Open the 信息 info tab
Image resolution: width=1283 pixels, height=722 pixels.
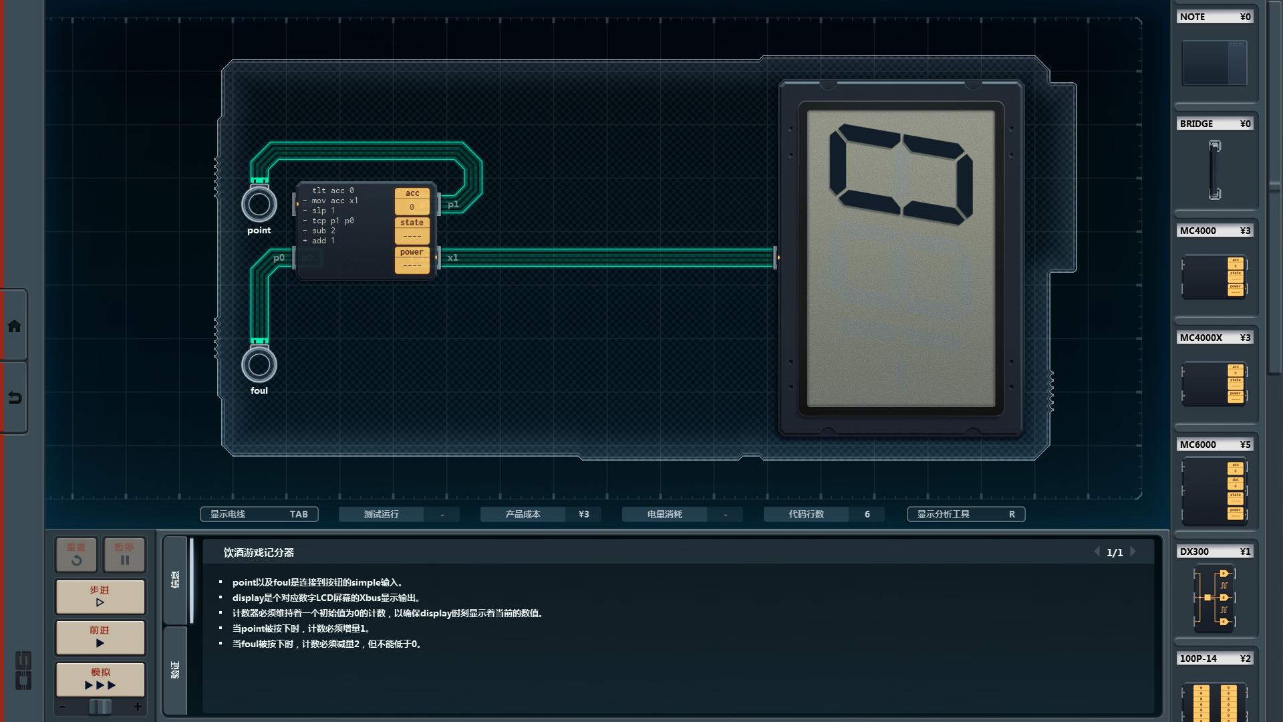point(175,579)
